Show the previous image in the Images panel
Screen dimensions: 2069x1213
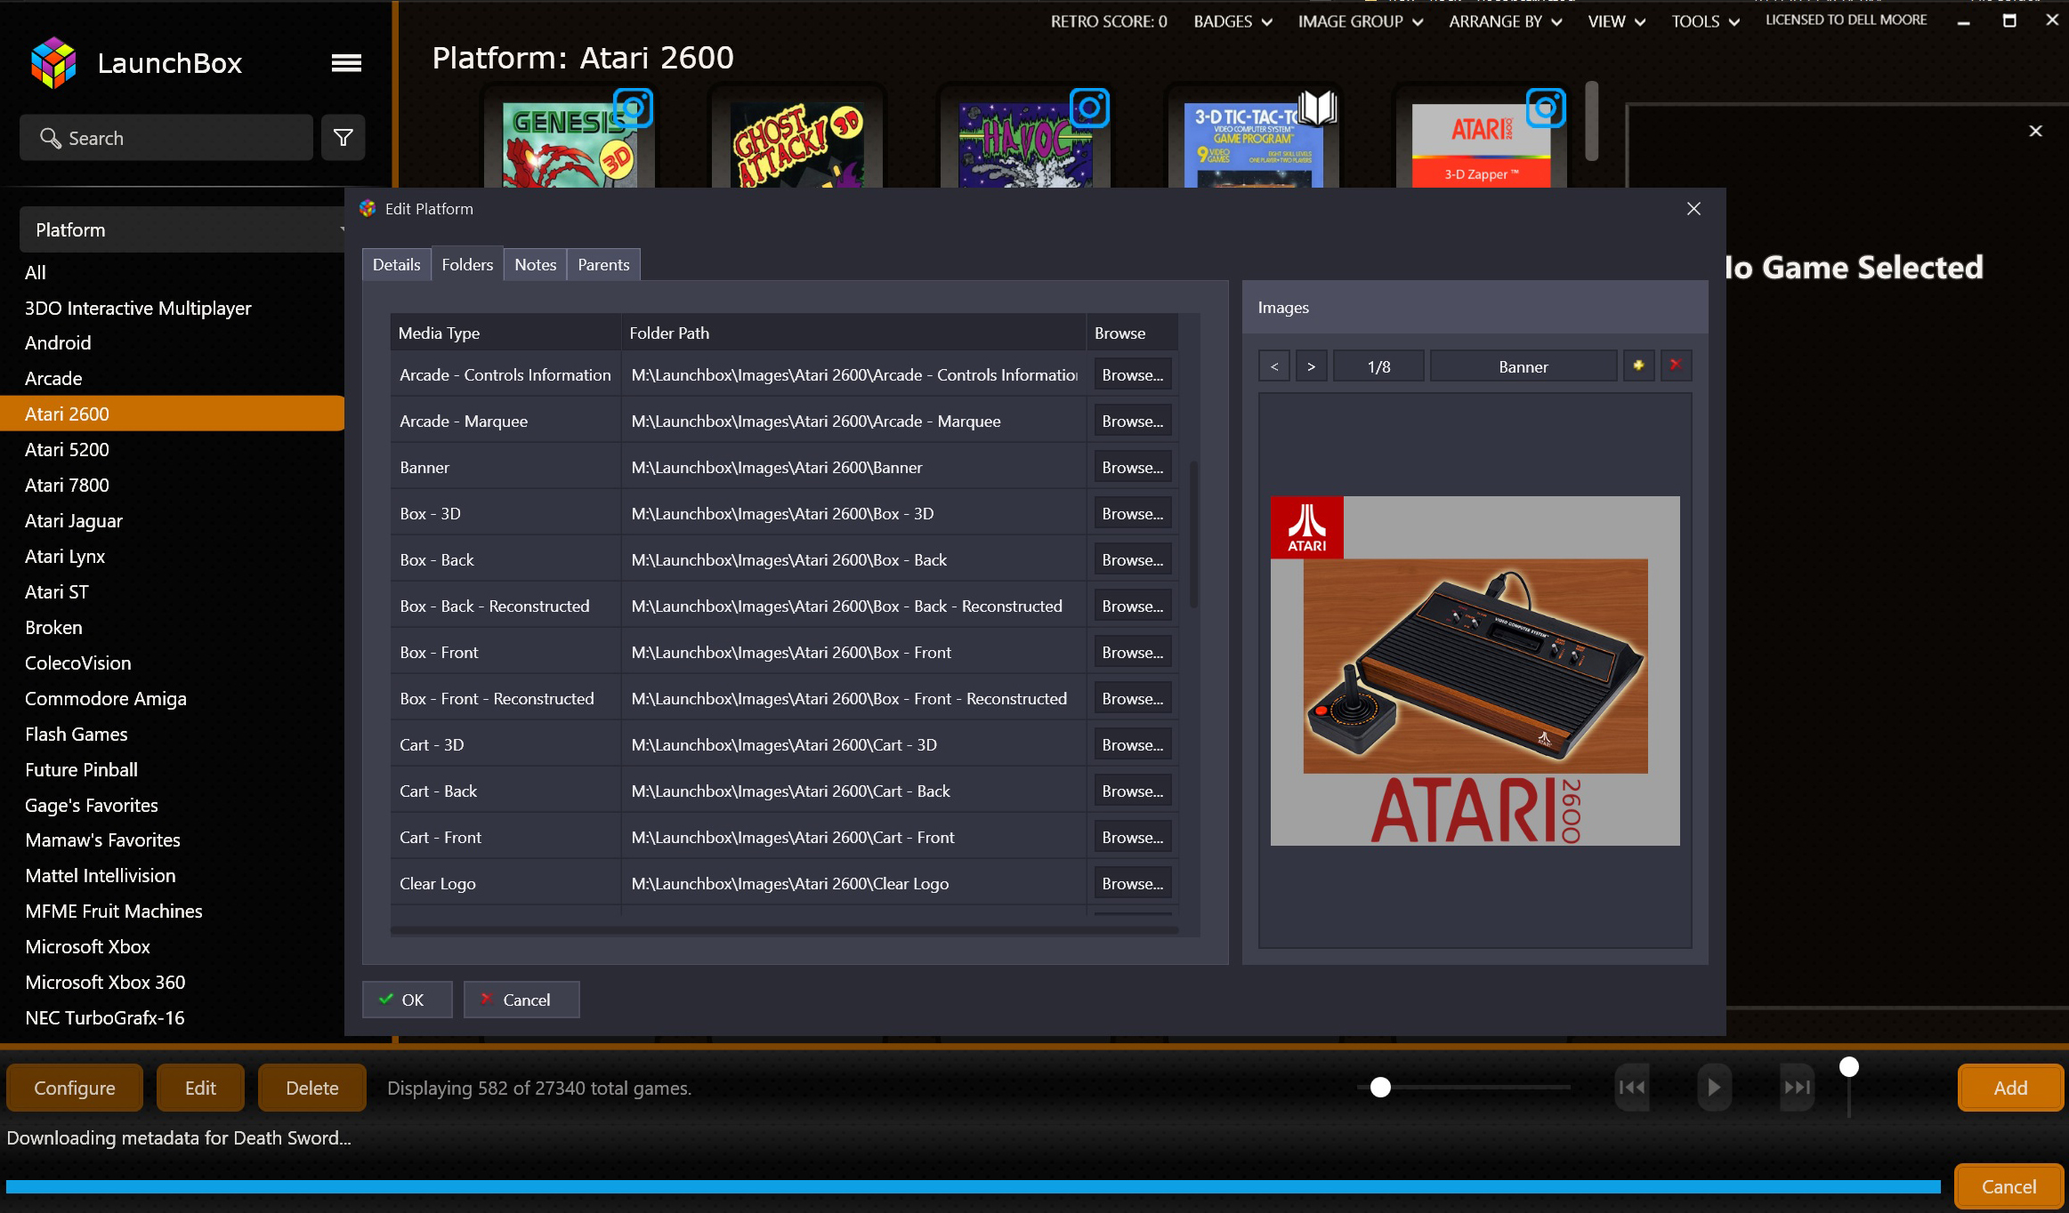[1274, 366]
